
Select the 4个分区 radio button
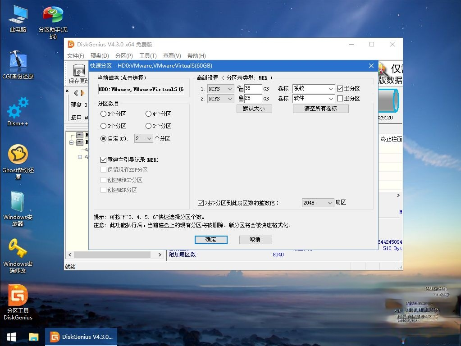(149, 114)
